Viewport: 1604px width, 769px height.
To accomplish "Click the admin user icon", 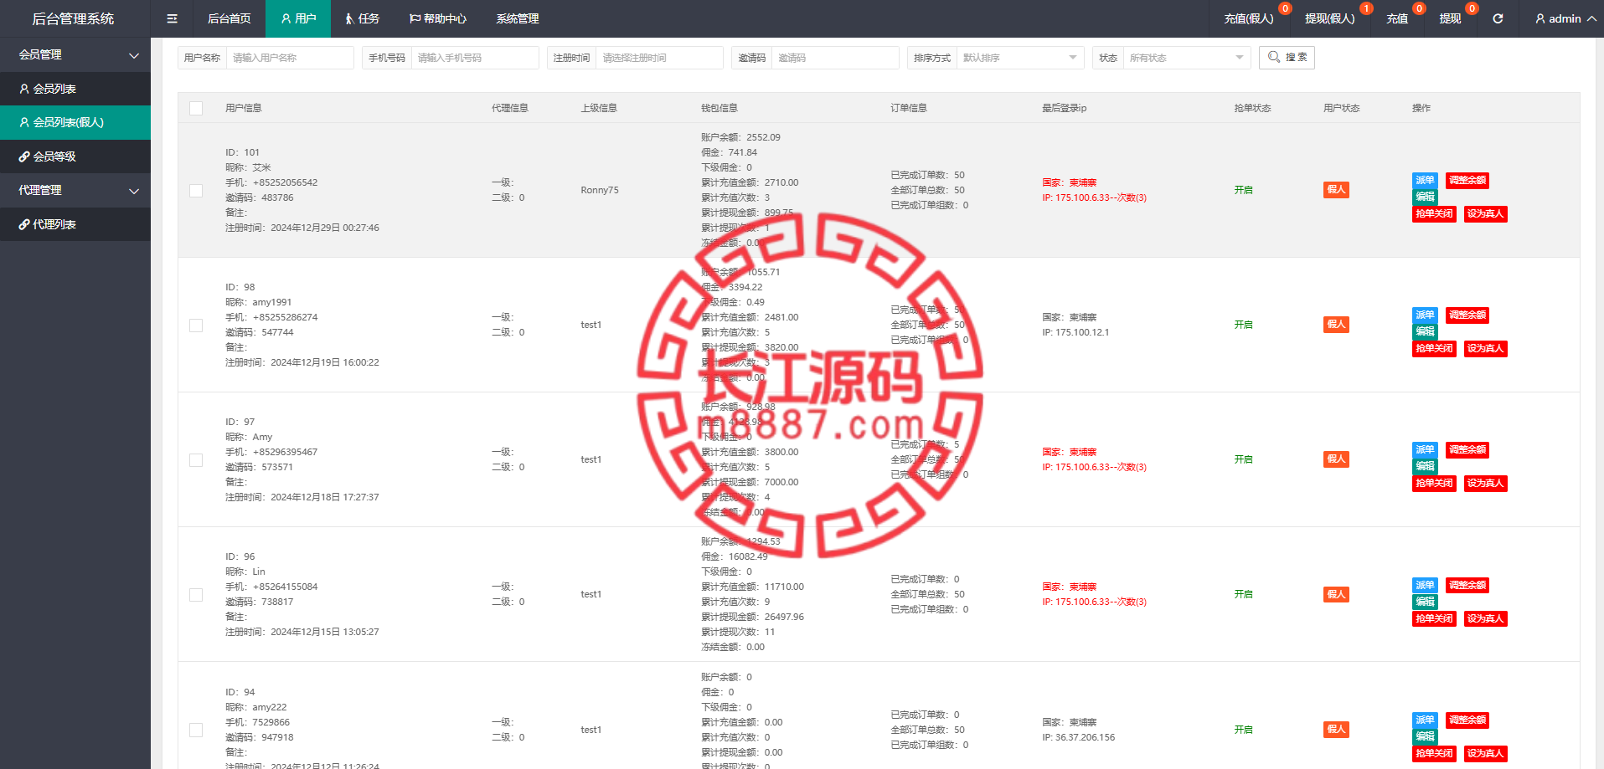I will click(1540, 18).
